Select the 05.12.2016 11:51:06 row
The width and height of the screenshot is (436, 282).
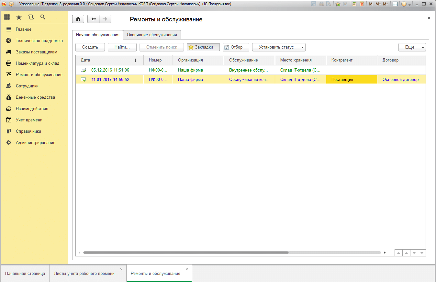pyautogui.click(x=110, y=70)
